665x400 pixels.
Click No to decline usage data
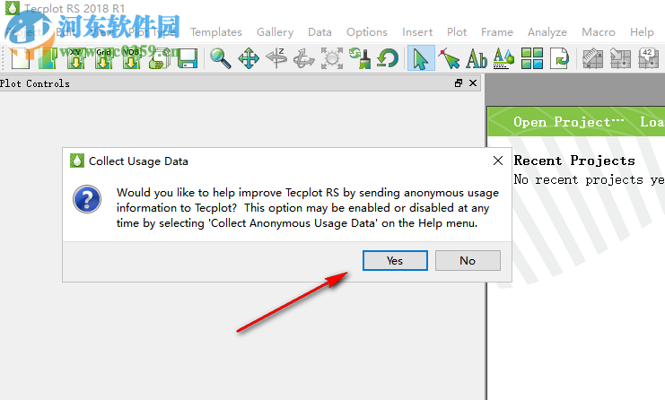coord(468,261)
